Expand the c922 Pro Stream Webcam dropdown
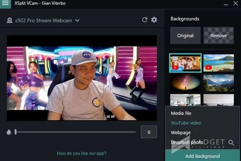 pyautogui.click(x=77, y=20)
